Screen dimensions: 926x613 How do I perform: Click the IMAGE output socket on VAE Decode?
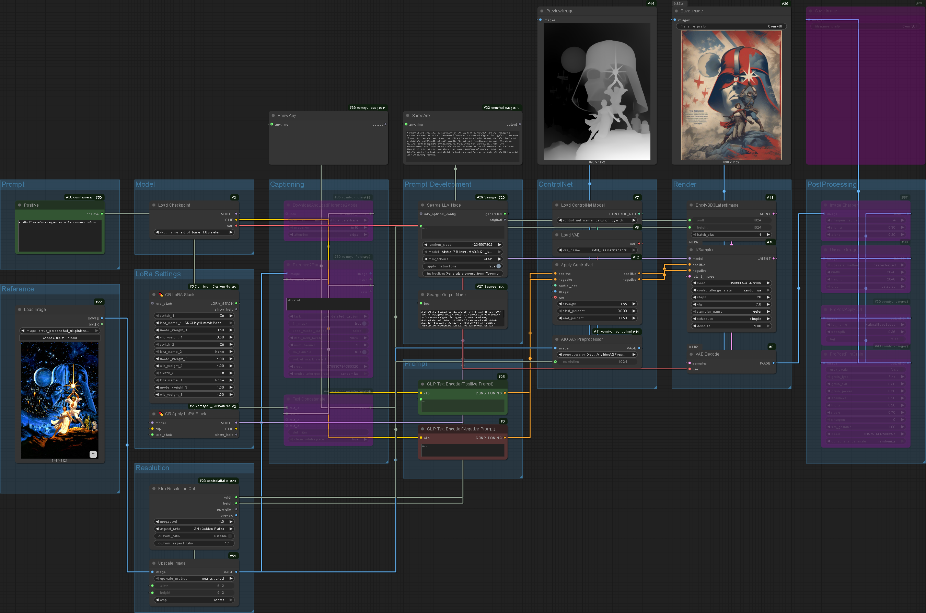coord(774,363)
